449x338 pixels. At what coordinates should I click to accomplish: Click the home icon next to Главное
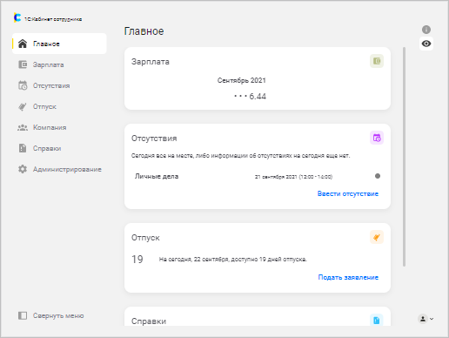click(23, 44)
